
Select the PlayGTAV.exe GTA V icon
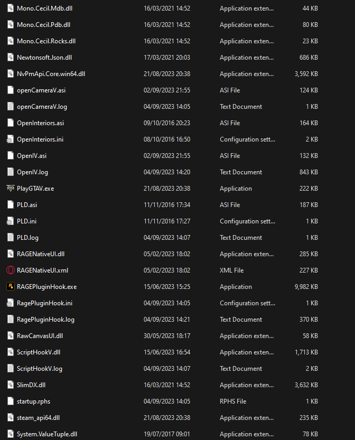[11, 188]
